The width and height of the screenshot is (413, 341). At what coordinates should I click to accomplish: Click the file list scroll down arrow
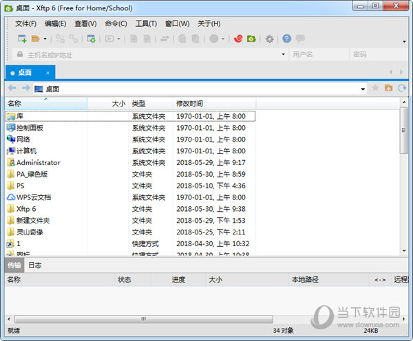click(x=404, y=251)
